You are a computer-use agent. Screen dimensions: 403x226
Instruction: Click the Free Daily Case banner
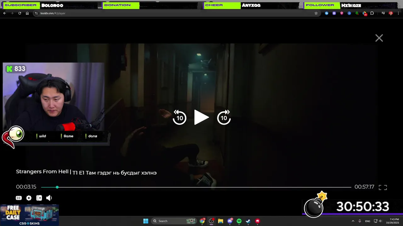[30, 215]
